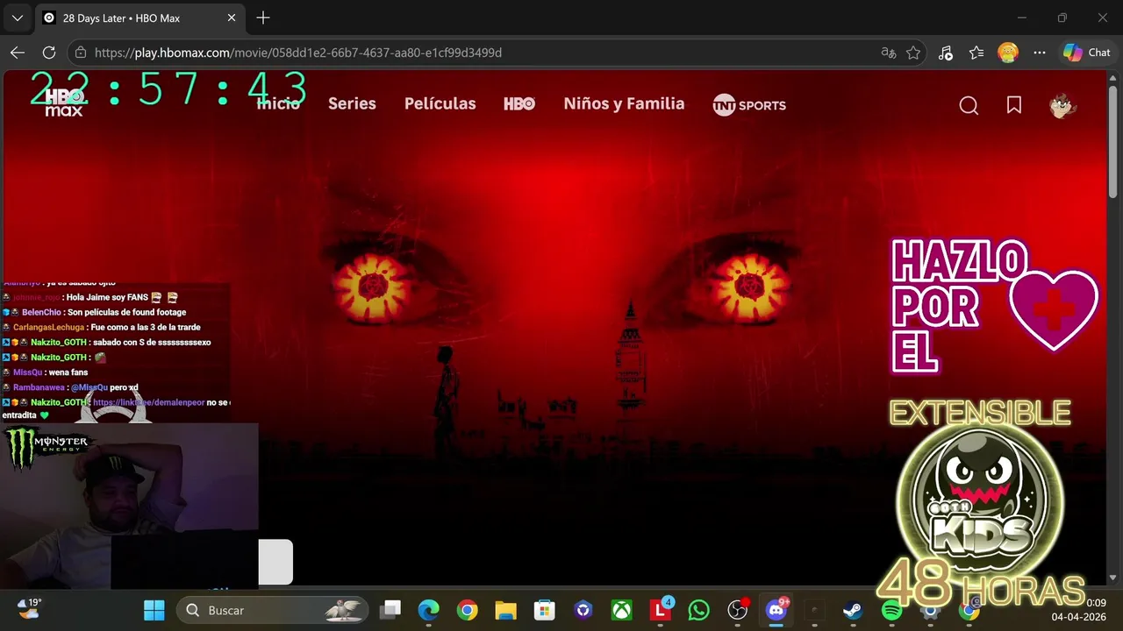Open the red L app on the taskbar
The height and width of the screenshot is (631, 1123).
point(660,610)
